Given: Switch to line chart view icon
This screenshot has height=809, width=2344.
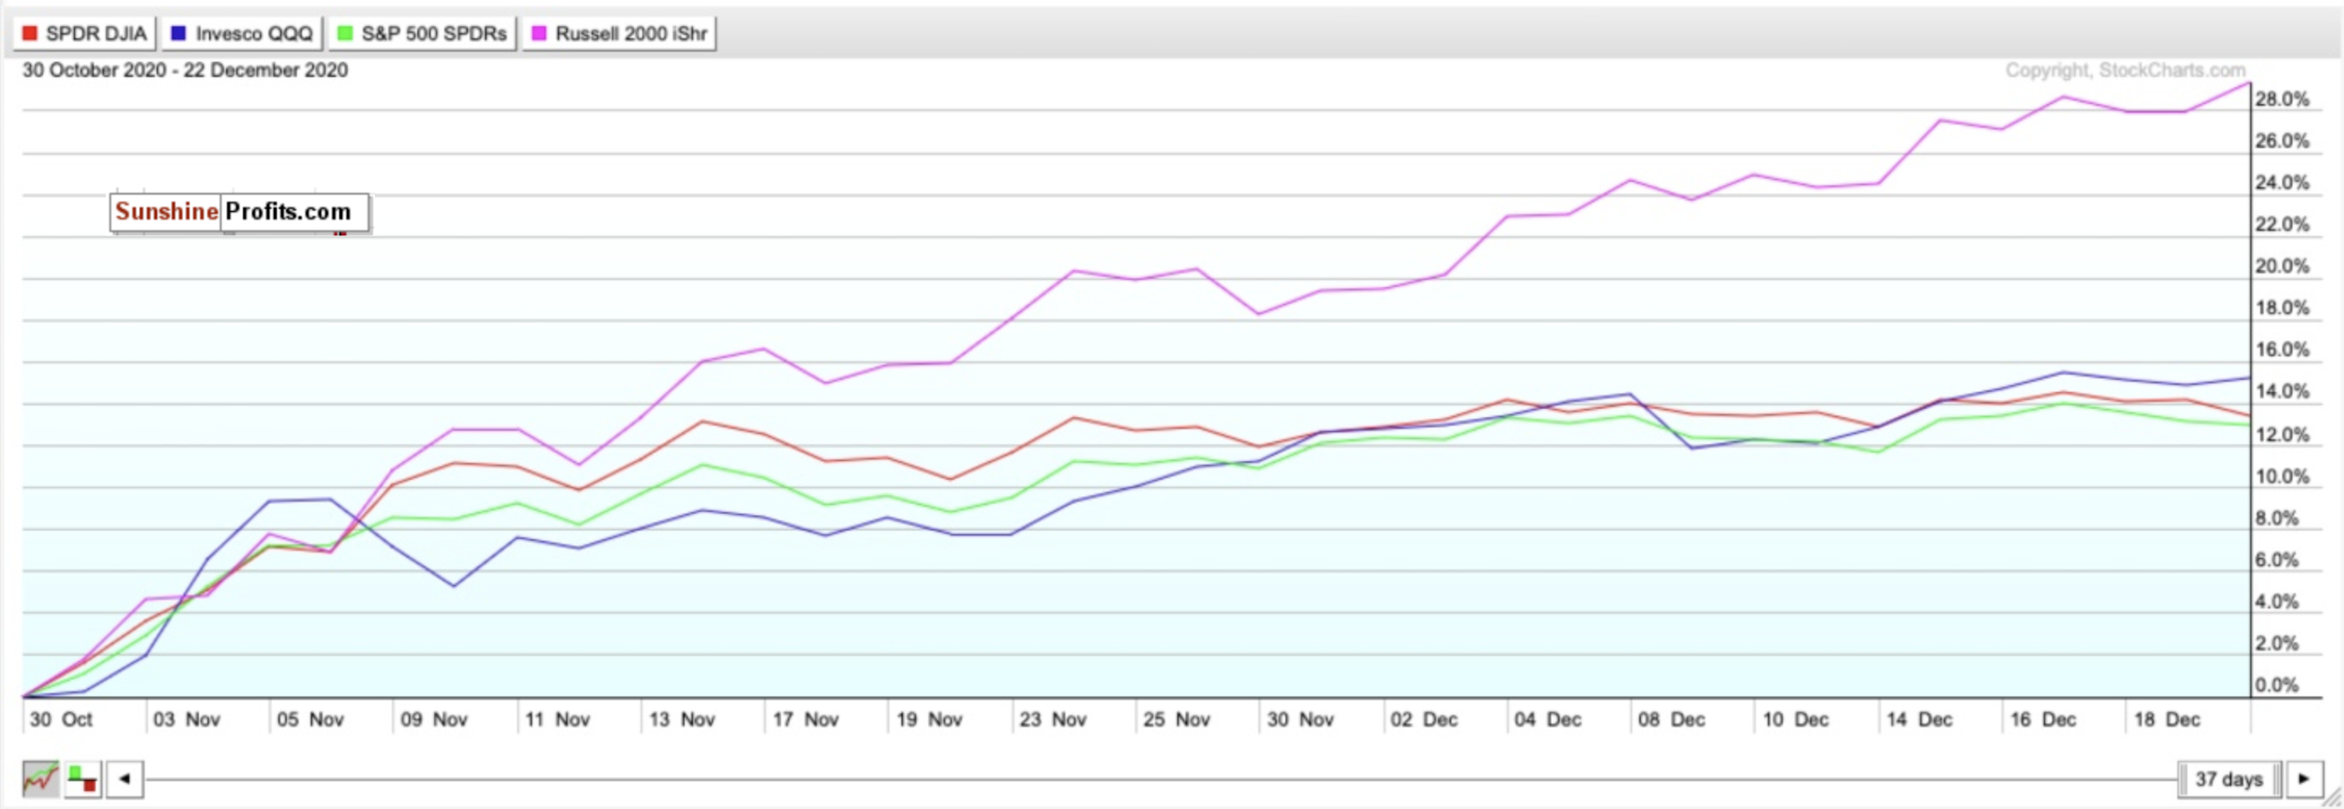Looking at the screenshot, I should coord(40,779).
